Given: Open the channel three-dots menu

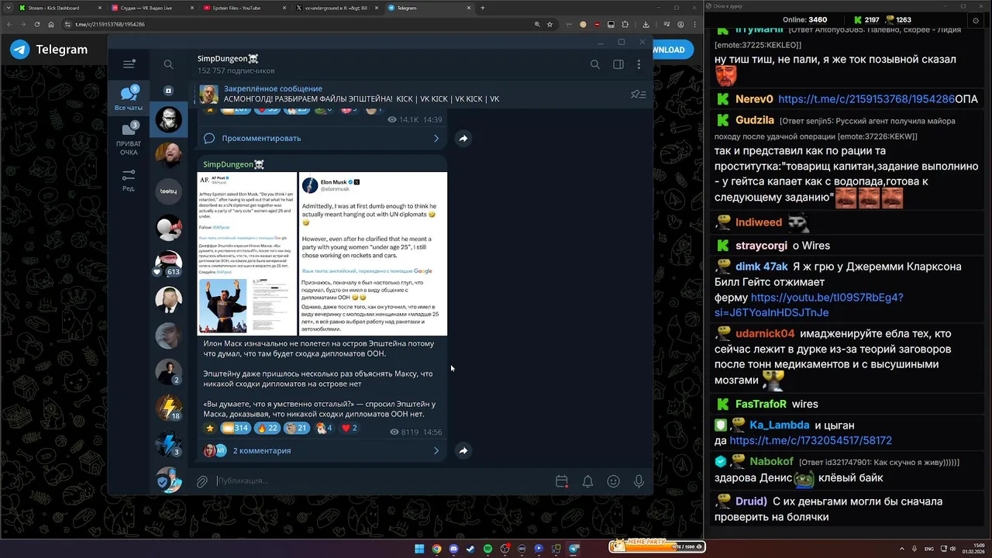Looking at the screenshot, I should pyautogui.click(x=639, y=64).
